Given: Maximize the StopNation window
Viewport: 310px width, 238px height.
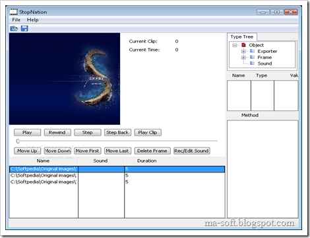Looking at the screenshot, I should (x=277, y=12).
